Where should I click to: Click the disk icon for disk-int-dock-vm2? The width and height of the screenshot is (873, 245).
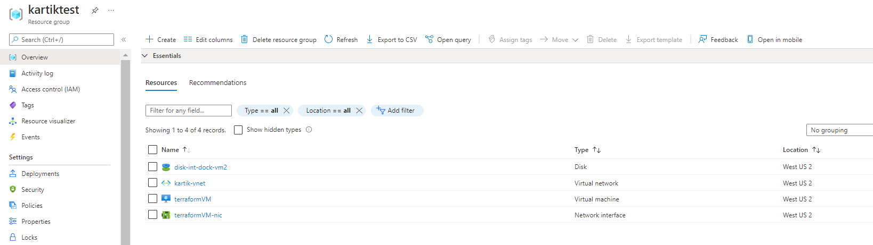(166, 167)
